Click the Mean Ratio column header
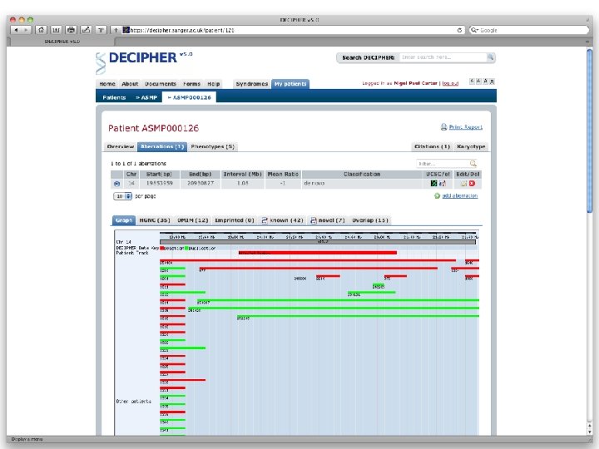 click(x=283, y=174)
